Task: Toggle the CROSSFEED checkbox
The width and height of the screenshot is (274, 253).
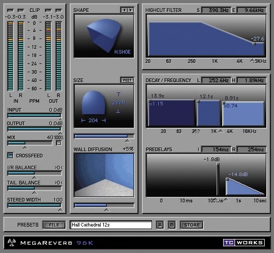Action: tap(10, 155)
